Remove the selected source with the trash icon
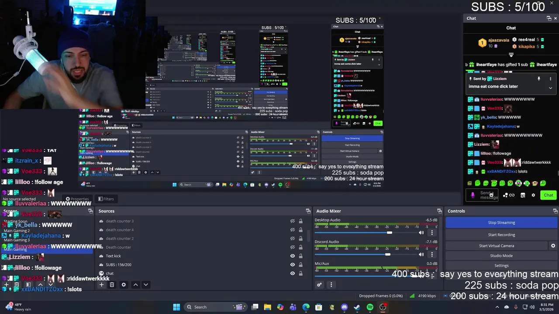Screen dimensions: 559x314 pos(112,285)
